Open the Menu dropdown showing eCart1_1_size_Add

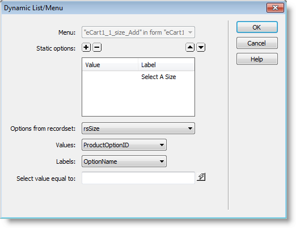[138, 32]
